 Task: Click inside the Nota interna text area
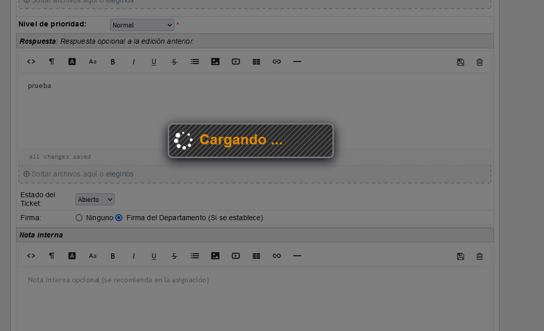[255, 300]
